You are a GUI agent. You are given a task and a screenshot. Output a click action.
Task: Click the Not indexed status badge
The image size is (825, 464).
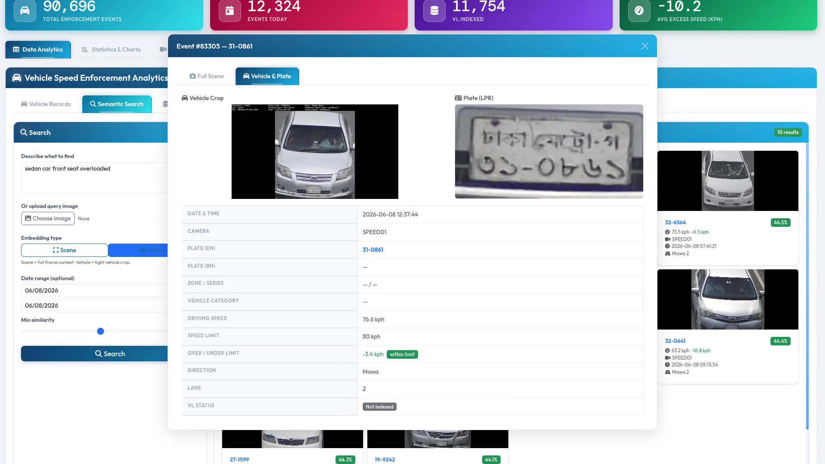pos(379,407)
